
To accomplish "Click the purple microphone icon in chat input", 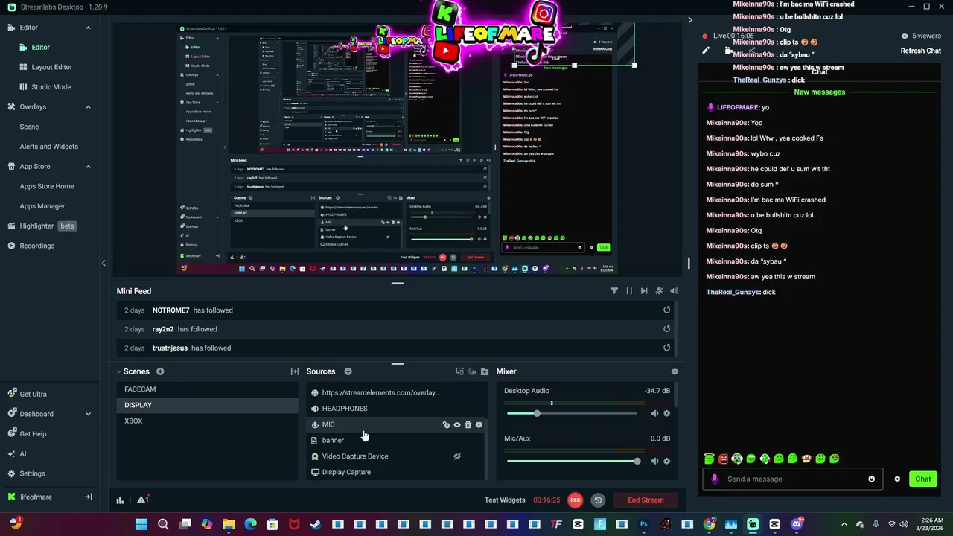I will (x=715, y=479).
